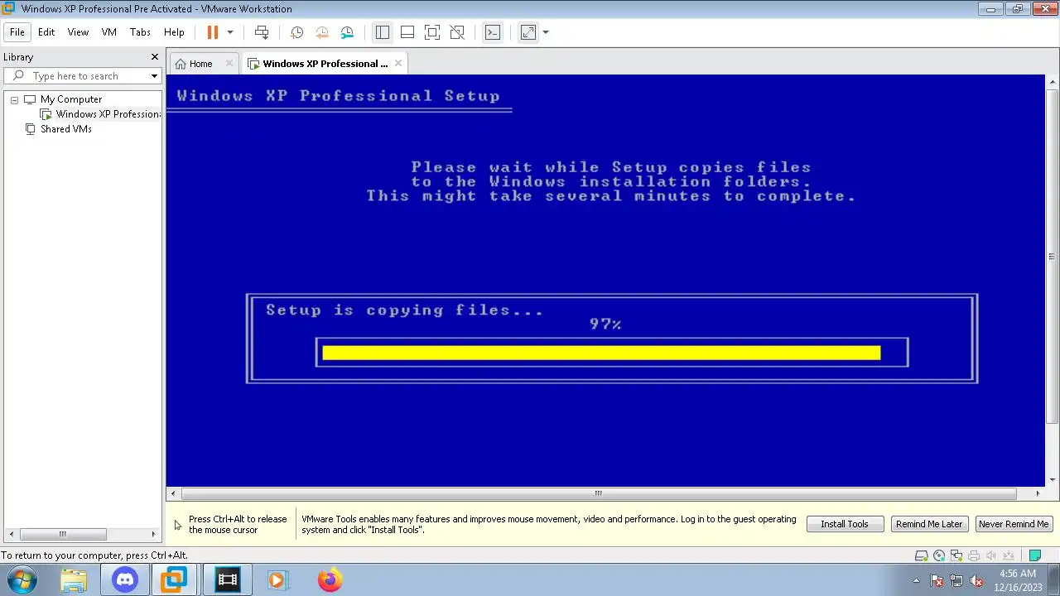This screenshot has width=1060, height=596.
Task: Click the 97% progress text
Action: click(x=605, y=324)
